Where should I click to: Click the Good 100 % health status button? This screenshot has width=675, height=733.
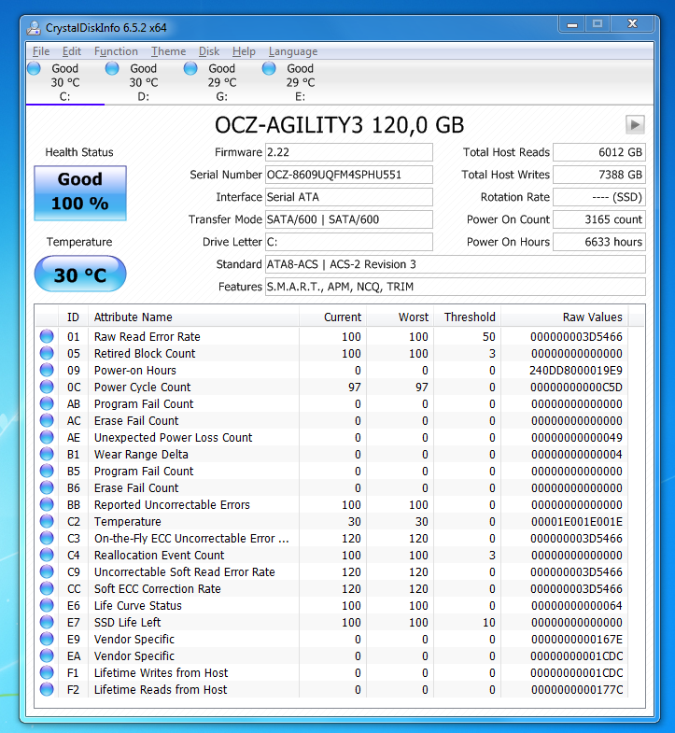coord(80,191)
